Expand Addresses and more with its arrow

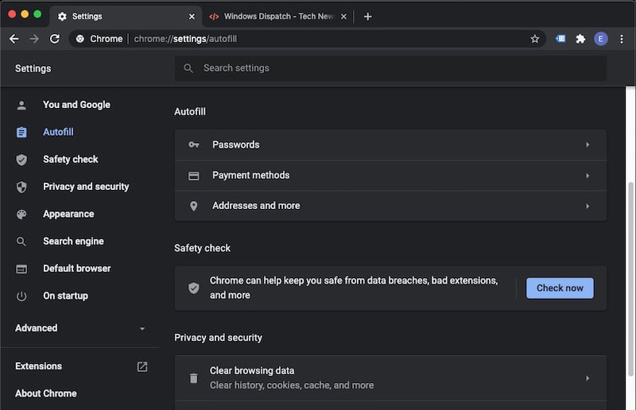tap(588, 206)
